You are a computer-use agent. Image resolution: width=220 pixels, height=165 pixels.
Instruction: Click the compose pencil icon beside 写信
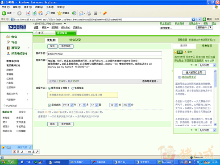(8, 42)
